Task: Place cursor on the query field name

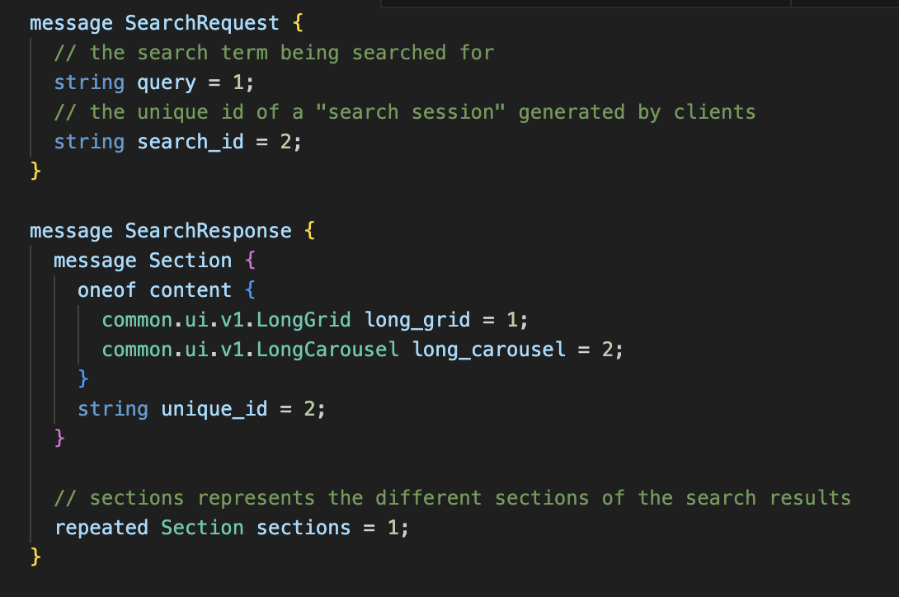Action: (167, 83)
